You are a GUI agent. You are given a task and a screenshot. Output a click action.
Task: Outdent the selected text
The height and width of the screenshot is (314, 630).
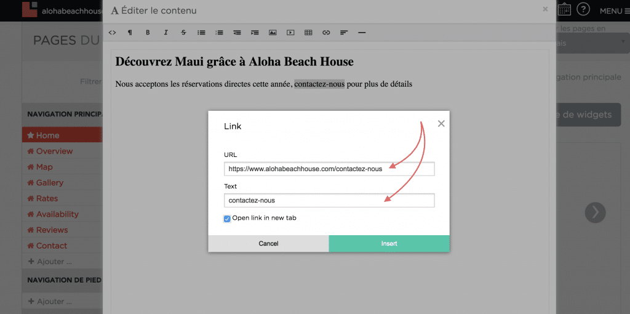click(x=237, y=33)
